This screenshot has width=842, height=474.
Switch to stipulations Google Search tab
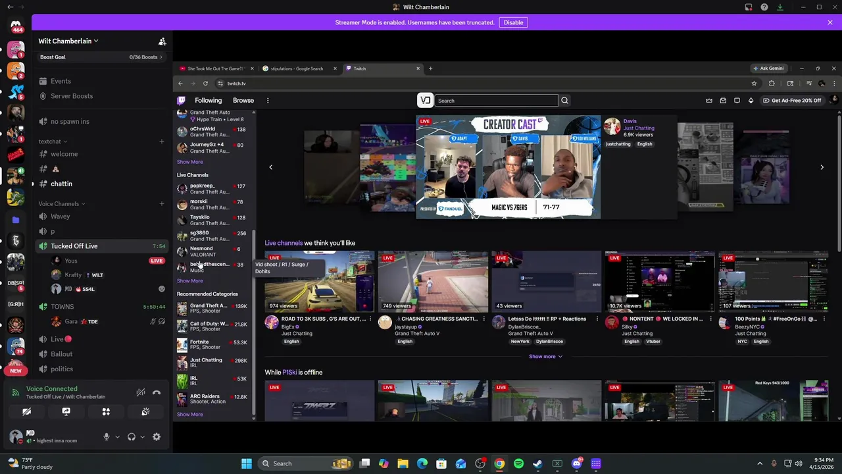click(297, 68)
